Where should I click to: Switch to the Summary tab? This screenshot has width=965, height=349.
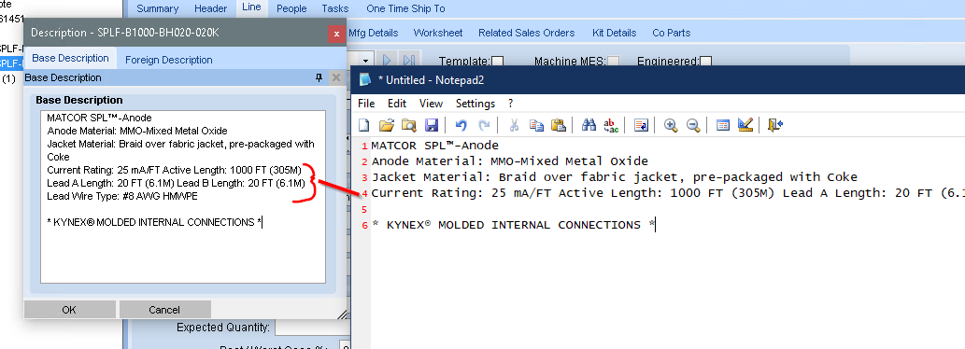pyautogui.click(x=158, y=8)
